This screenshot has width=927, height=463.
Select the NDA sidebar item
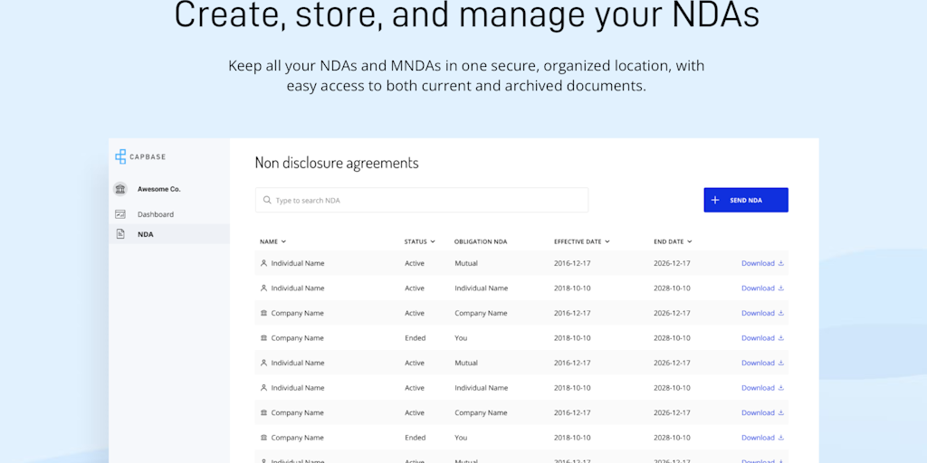(146, 234)
